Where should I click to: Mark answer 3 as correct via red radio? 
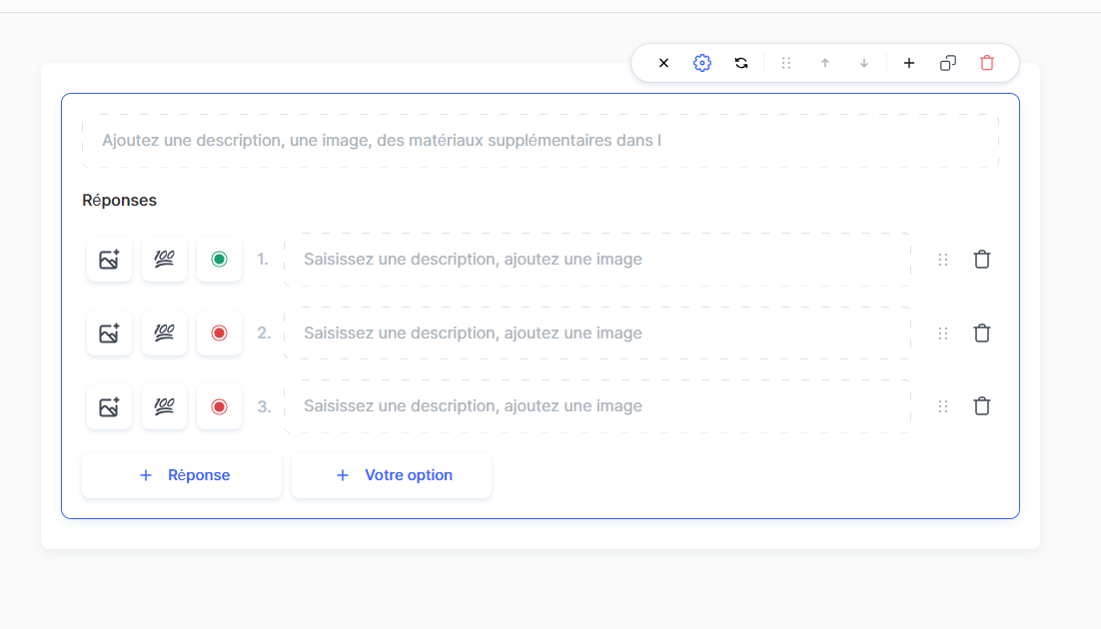point(219,406)
